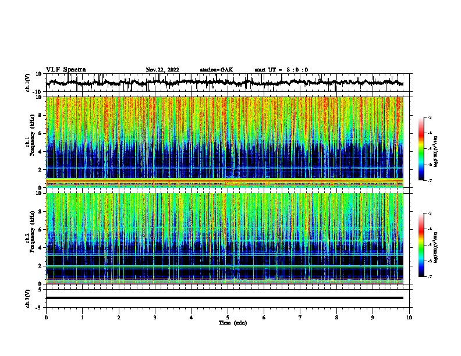The image size is (461, 356).
Task: Click the date 'Nov.22, 2022'
Action: (162, 70)
